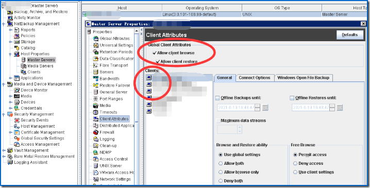This screenshot has width=370, height=188.
Task: Open the Restore Failover icon
Action: click(x=95, y=86)
